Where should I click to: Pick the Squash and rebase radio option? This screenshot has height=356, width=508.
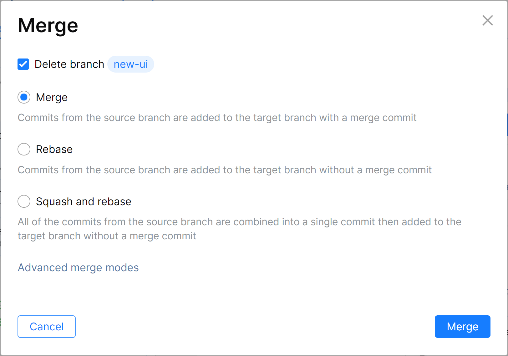24,201
